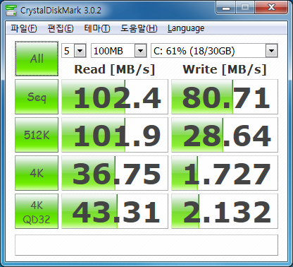Run the 4K QD32 test
The width and height of the screenshot is (293, 267).
[x=37, y=211]
